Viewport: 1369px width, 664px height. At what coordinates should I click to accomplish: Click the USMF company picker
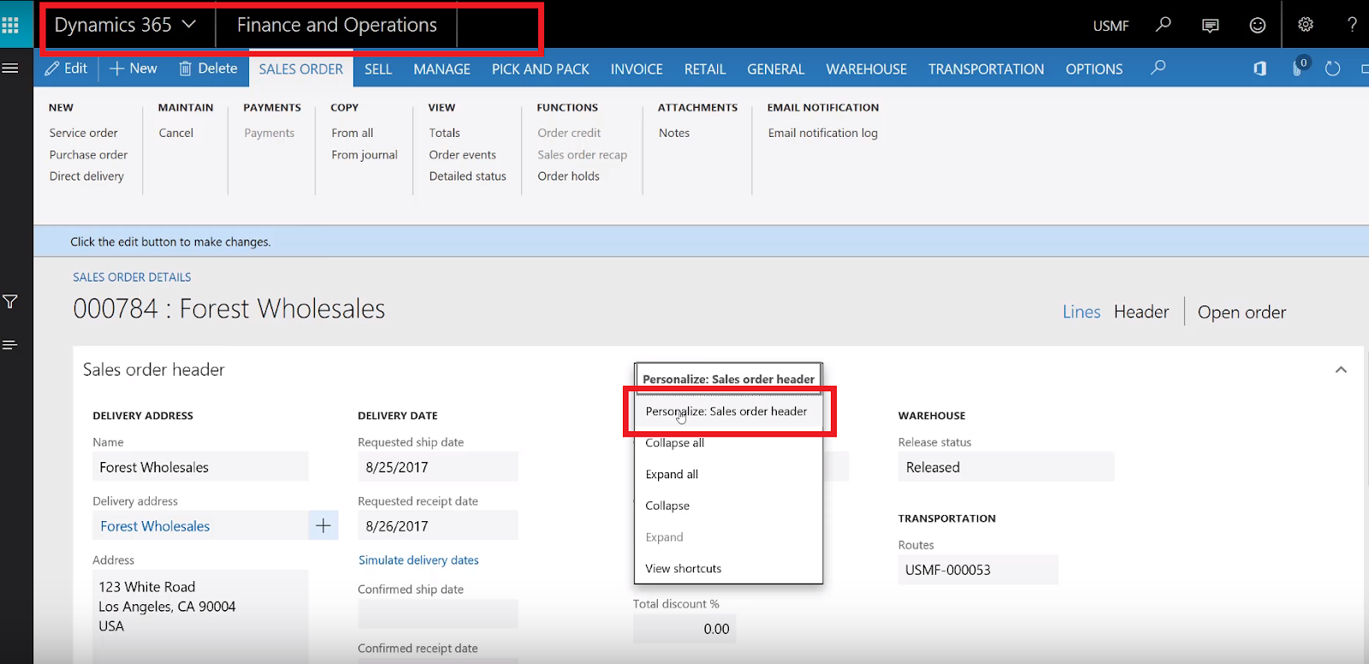click(1111, 26)
